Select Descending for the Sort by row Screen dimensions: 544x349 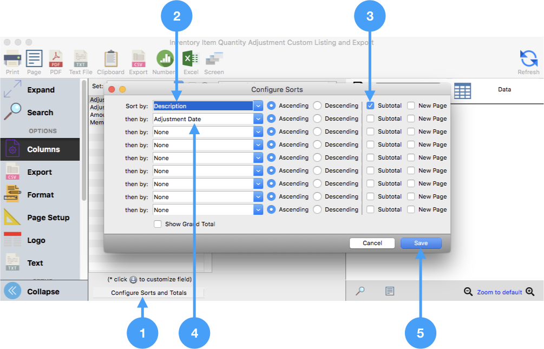[318, 106]
